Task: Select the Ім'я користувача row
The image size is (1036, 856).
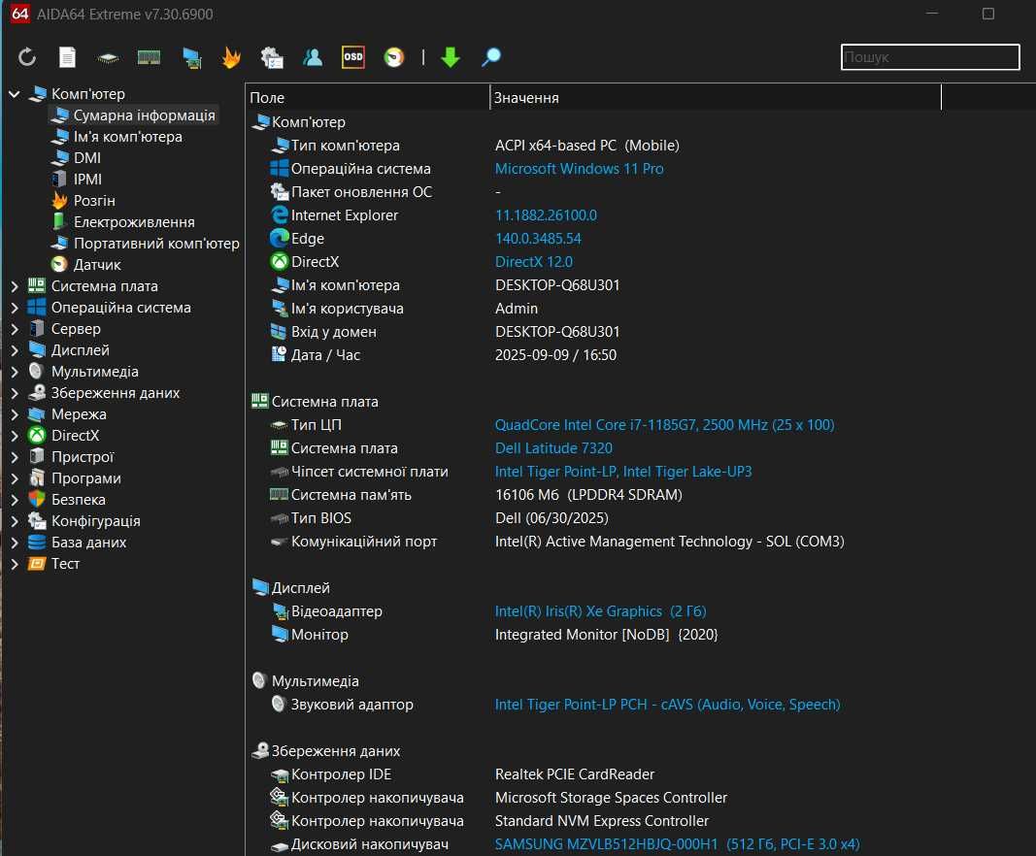Action: [592, 309]
